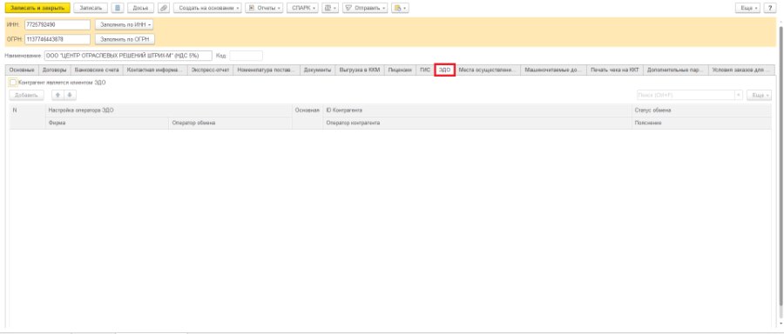Focus the ИНН input field
784x334 pixels.
click(57, 24)
